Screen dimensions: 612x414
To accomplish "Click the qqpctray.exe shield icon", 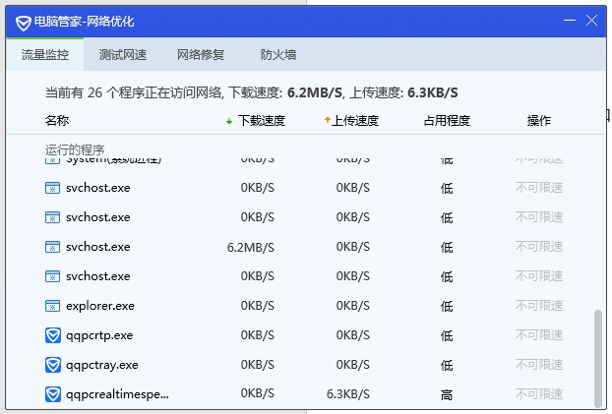I will [53, 365].
